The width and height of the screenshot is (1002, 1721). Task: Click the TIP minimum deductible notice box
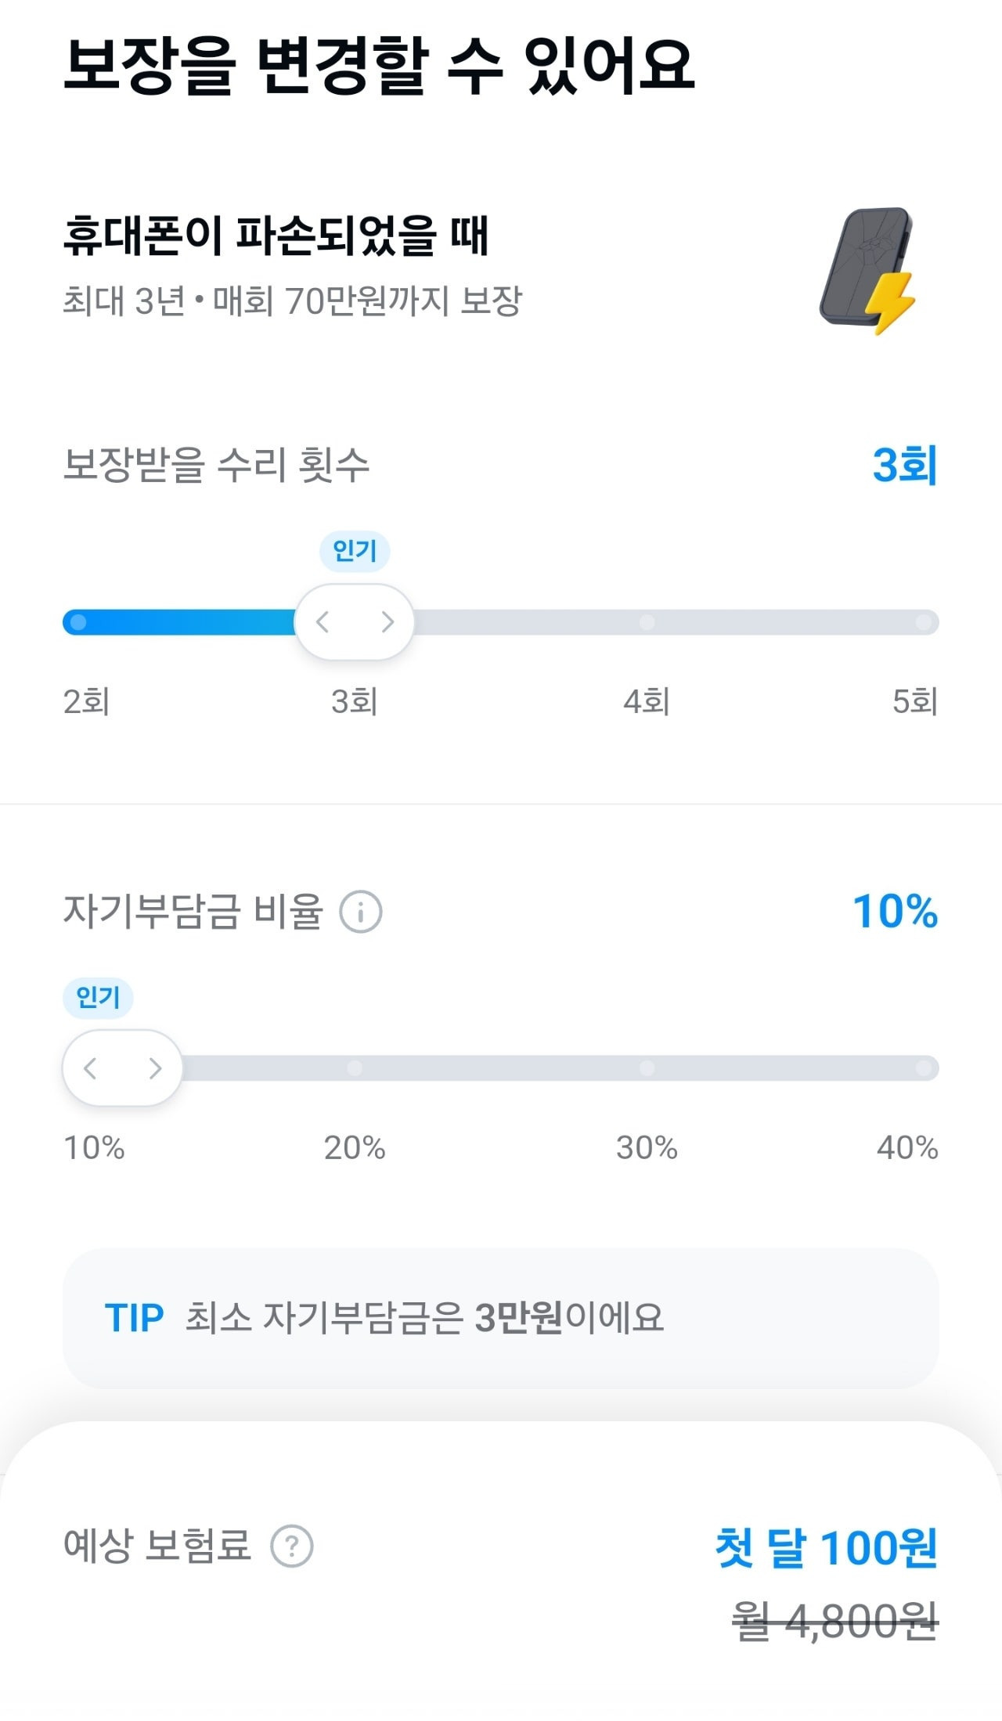[500, 1318]
